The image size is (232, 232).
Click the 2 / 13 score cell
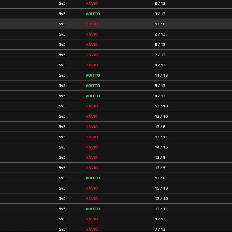pyautogui.click(x=160, y=34)
